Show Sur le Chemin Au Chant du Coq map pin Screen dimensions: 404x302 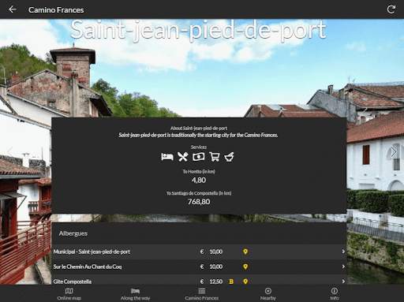coord(245,267)
